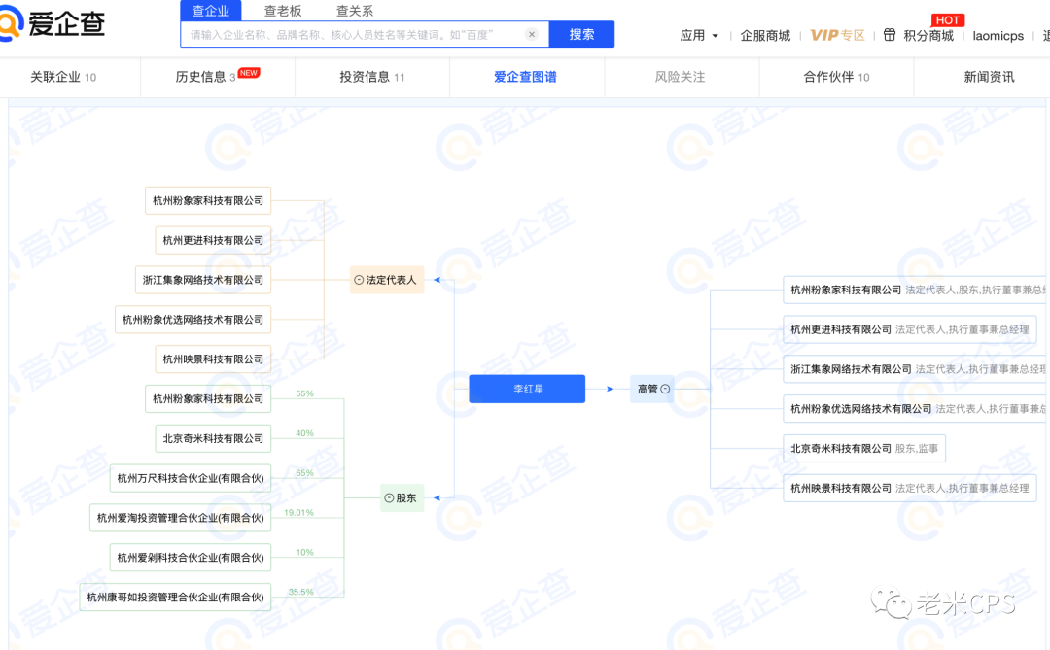Click 杭州粉象优选网络技术有限公司 under 法定代表人
Screen dimensions: 1050x650
(x=192, y=320)
